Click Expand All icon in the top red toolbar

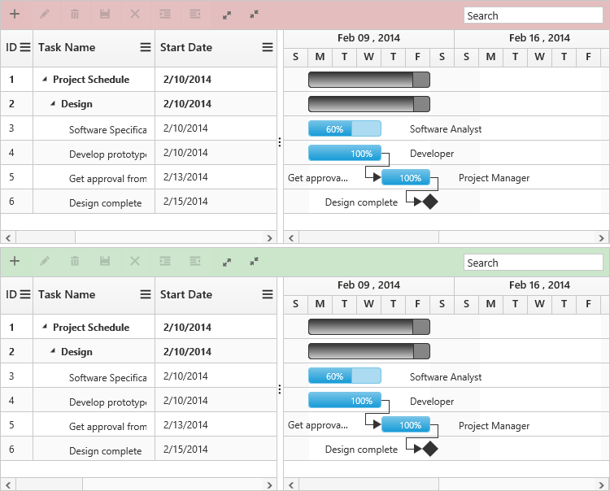(x=227, y=15)
